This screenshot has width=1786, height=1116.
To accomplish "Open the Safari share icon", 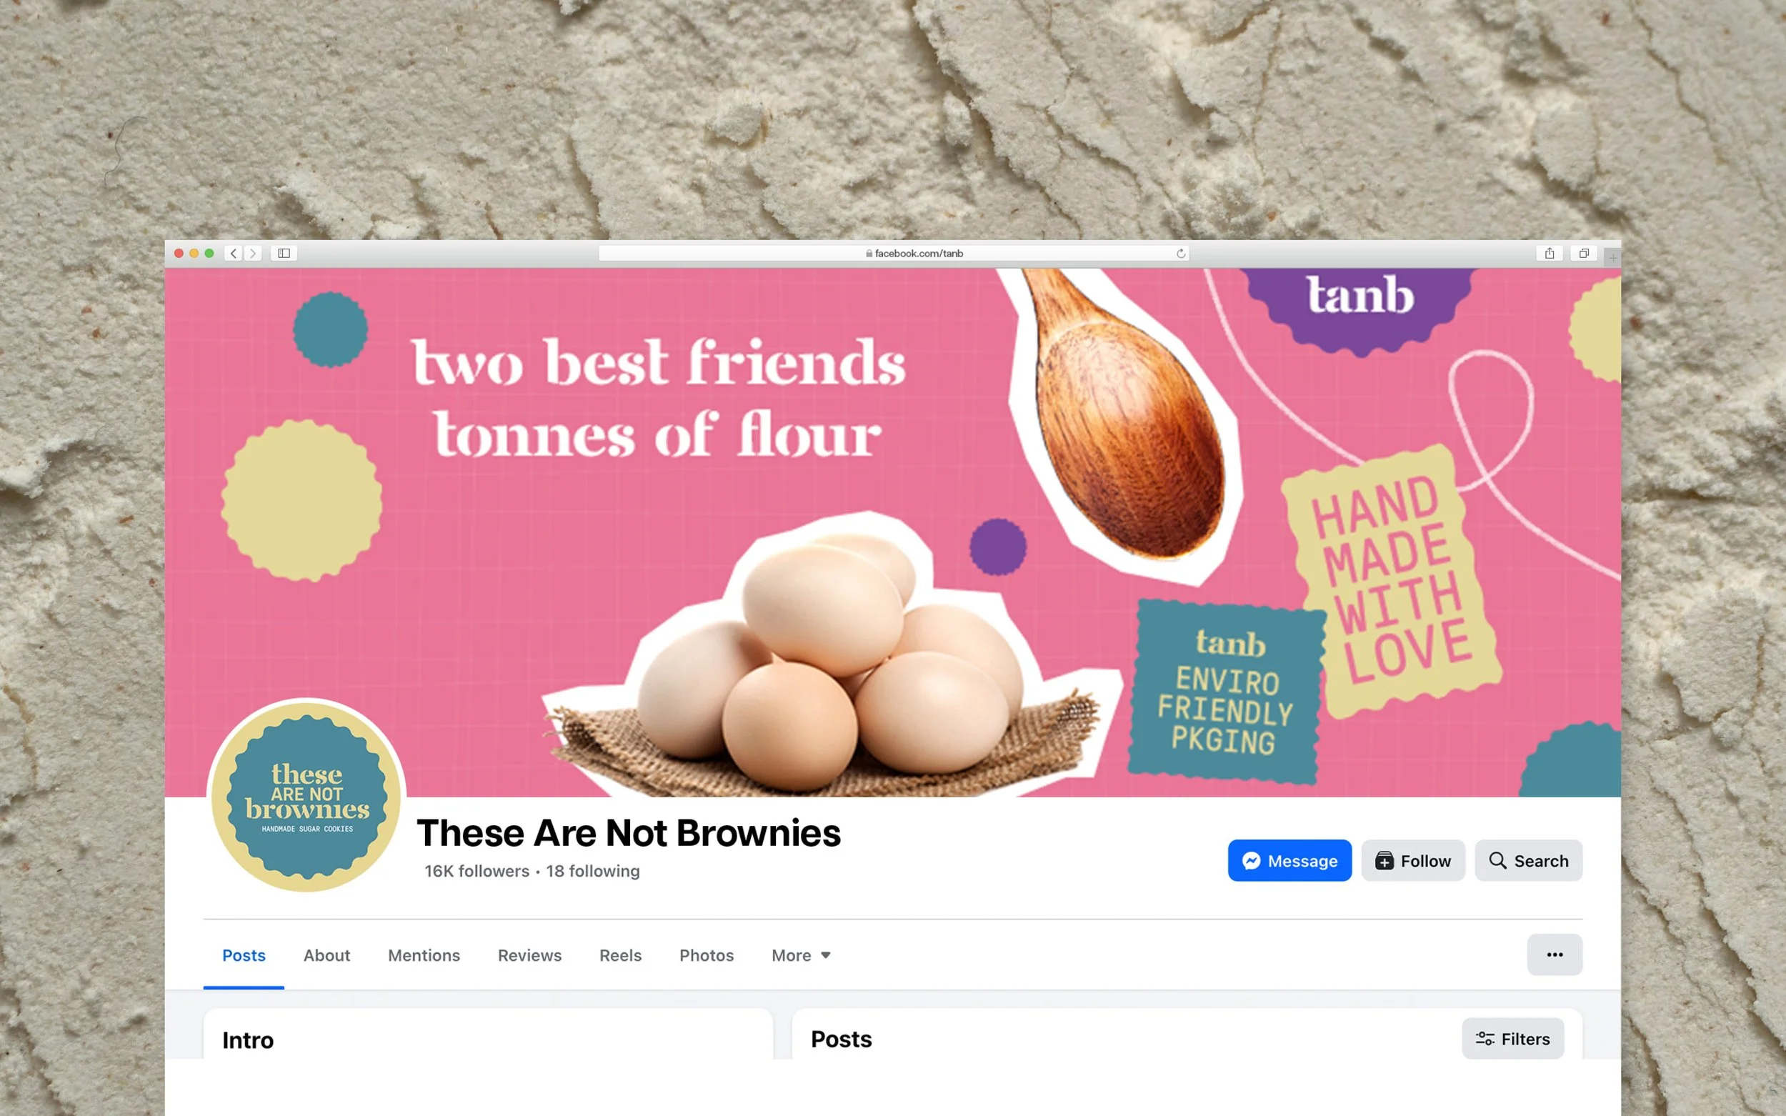I will point(1549,253).
